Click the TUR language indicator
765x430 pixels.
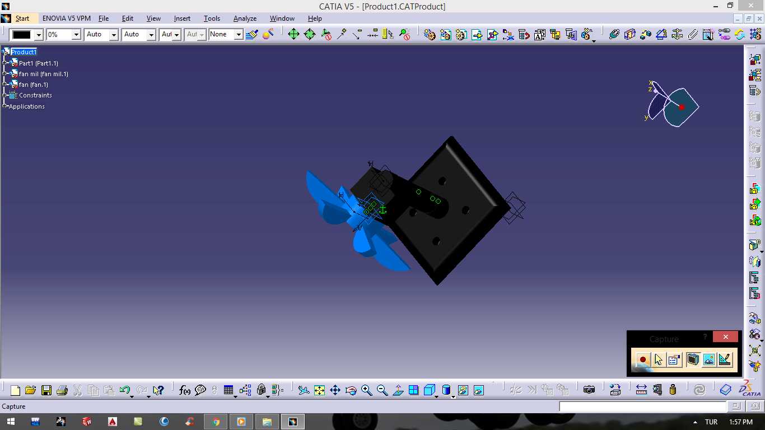(711, 422)
